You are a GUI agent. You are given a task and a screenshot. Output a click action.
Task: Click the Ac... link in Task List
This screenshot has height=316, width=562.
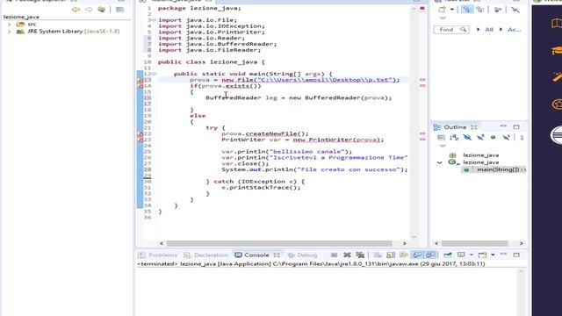click(515, 30)
